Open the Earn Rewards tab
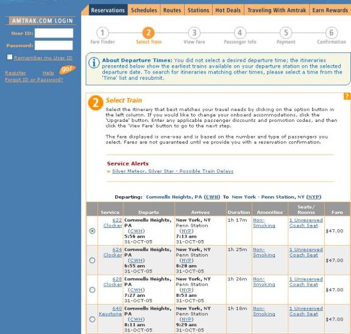Image resolution: width=351 pixels, height=334 pixels. 330,10
